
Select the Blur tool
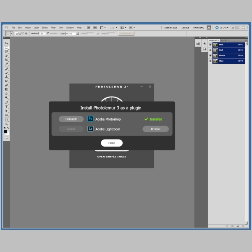click(6, 94)
